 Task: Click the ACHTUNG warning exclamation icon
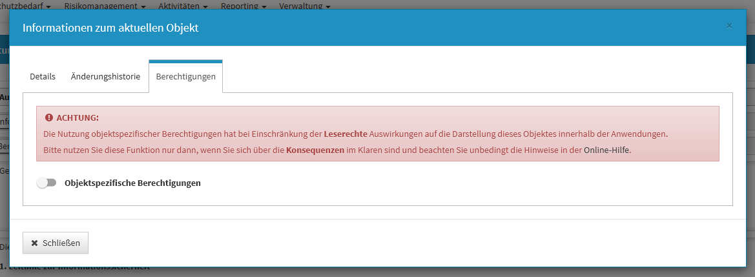[x=48, y=118]
